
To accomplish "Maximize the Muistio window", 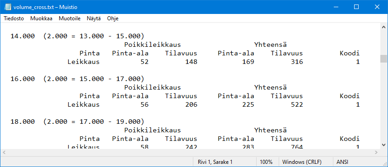I will coord(356,7).
